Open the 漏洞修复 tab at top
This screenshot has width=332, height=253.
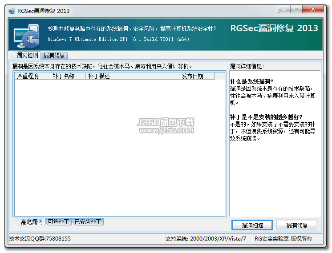tap(54, 56)
